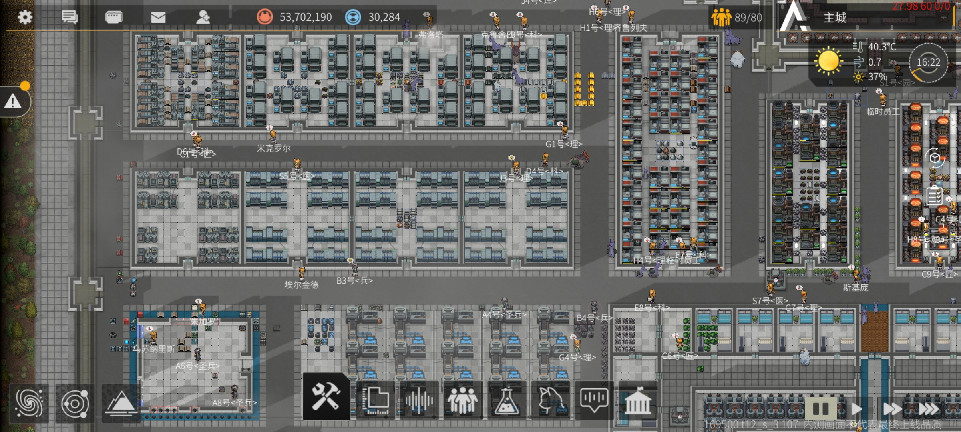Tap the 40.3°C temperature reading
Screen dimensions: 961x432
click(x=882, y=47)
